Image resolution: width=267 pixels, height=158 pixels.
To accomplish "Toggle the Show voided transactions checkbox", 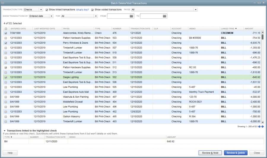I will tap(93, 10).
